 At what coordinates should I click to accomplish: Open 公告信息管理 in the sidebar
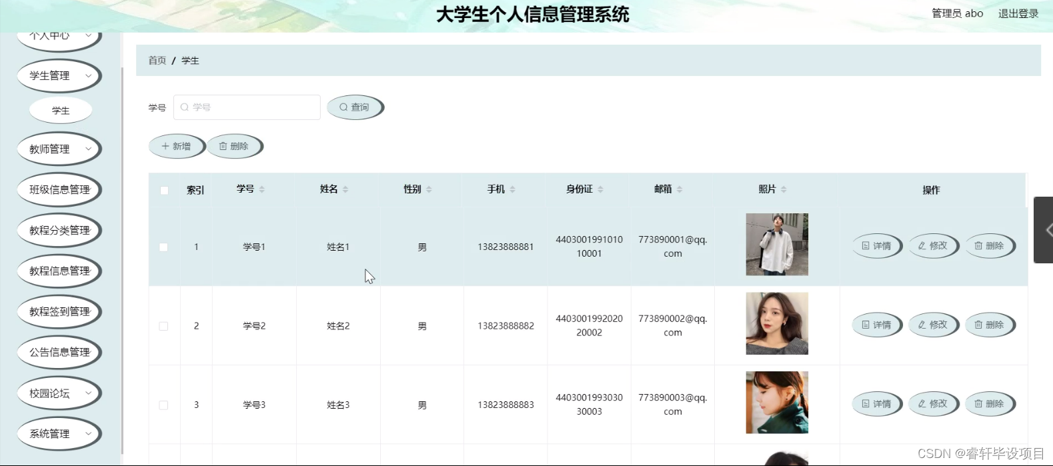59,353
